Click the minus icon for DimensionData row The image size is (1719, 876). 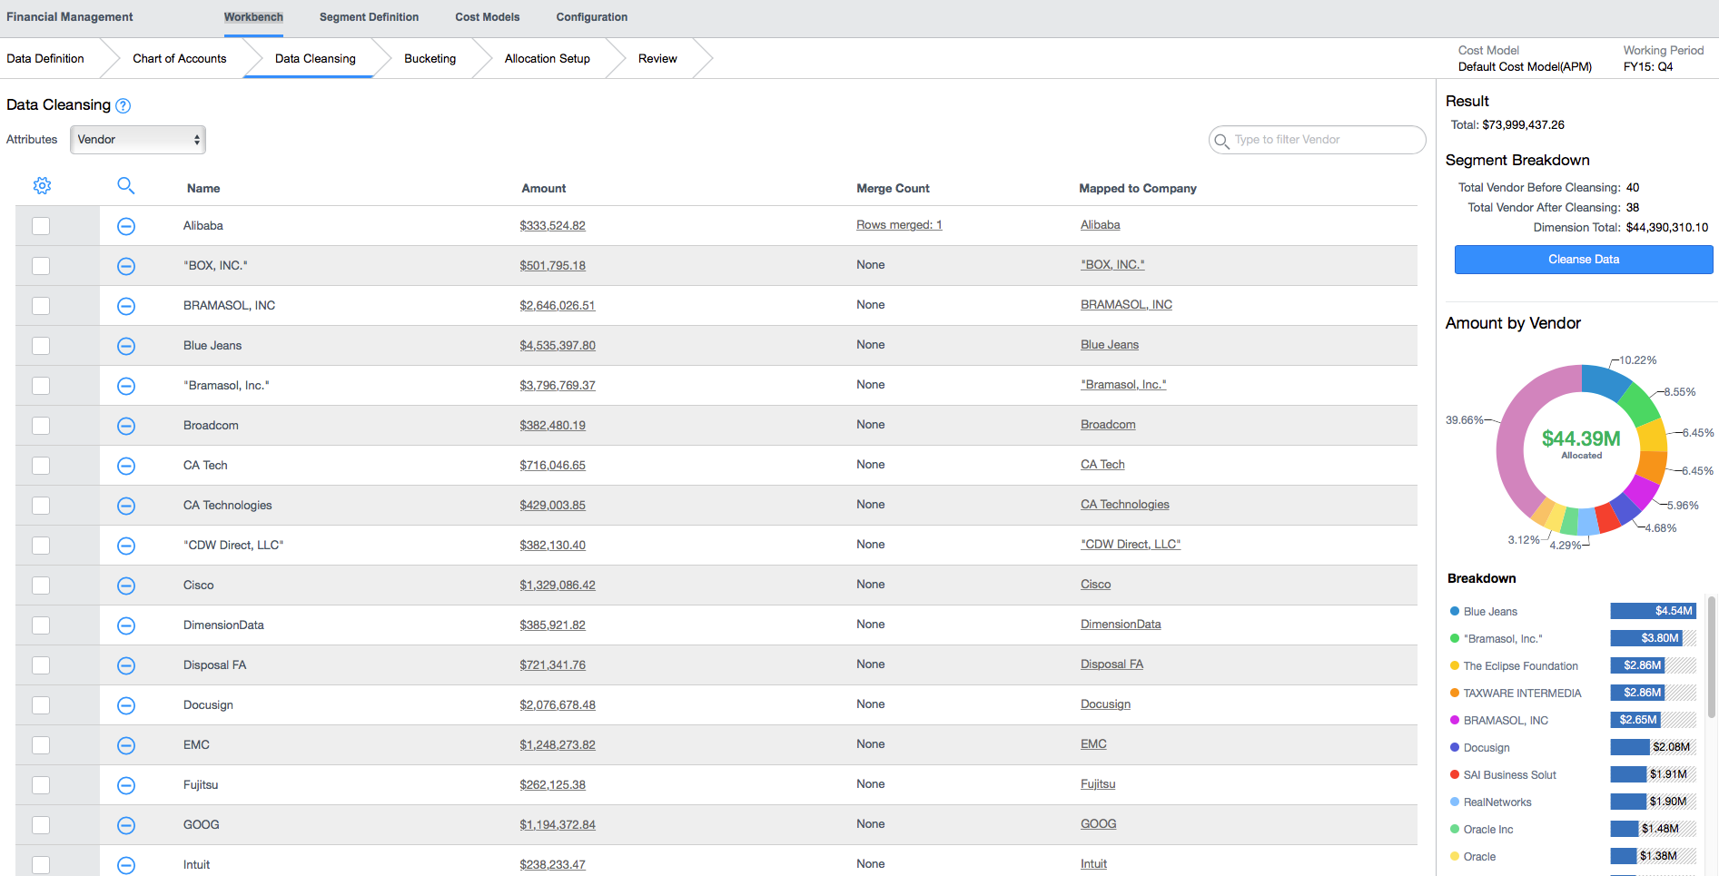point(126,625)
